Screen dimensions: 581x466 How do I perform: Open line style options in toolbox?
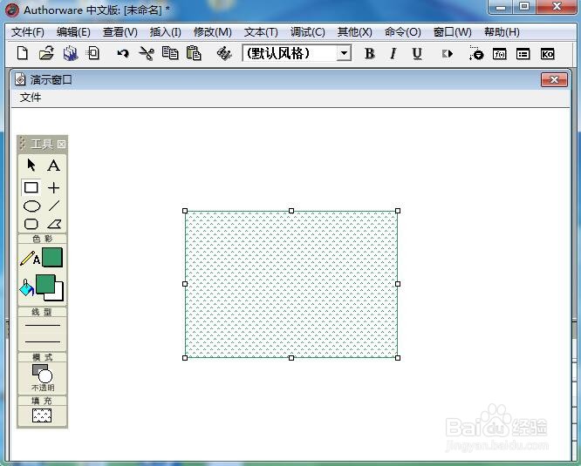point(42,334)
